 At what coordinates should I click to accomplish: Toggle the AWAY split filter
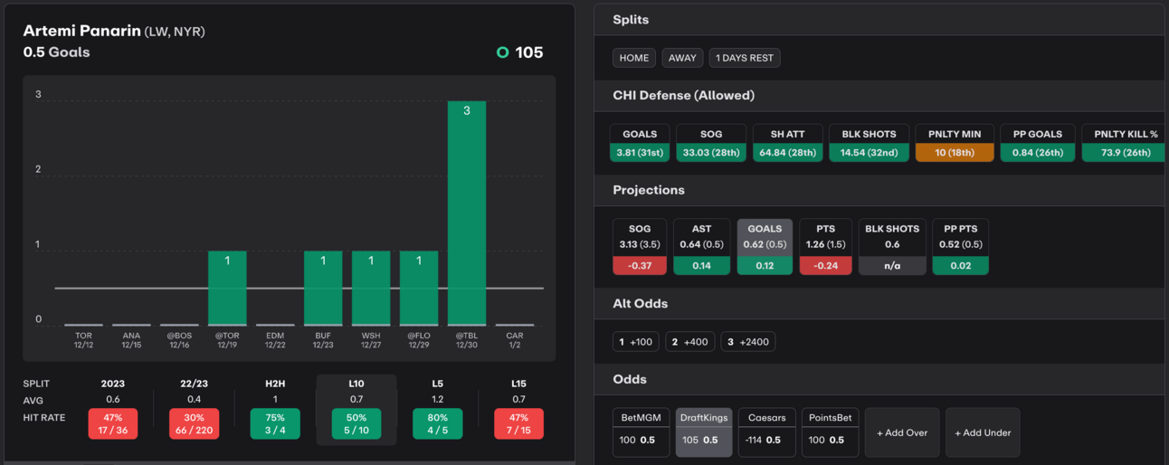pyautogui.click(x=682, y=58)
